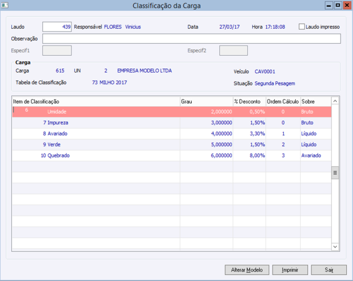This screenshot has height=281, width=353.
Task: Select the Impureza classification row
Action: coord(171,123)
